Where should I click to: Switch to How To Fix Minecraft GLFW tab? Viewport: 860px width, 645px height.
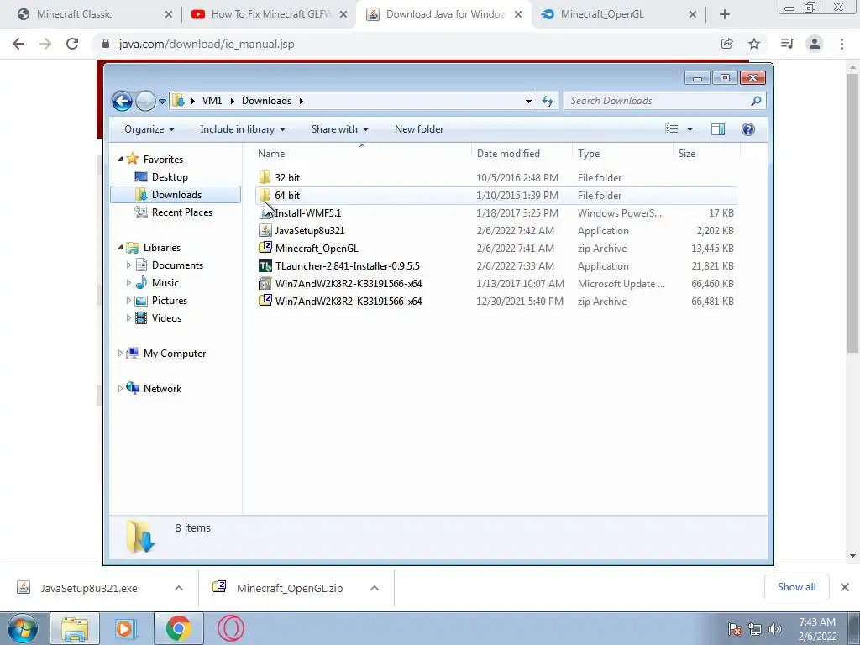pos(271,14)
